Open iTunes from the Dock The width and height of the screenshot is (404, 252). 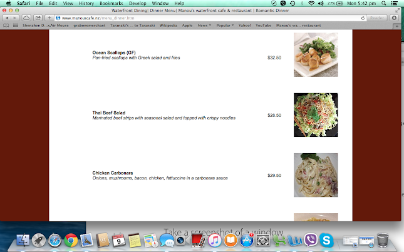click(x=215, y=241)
